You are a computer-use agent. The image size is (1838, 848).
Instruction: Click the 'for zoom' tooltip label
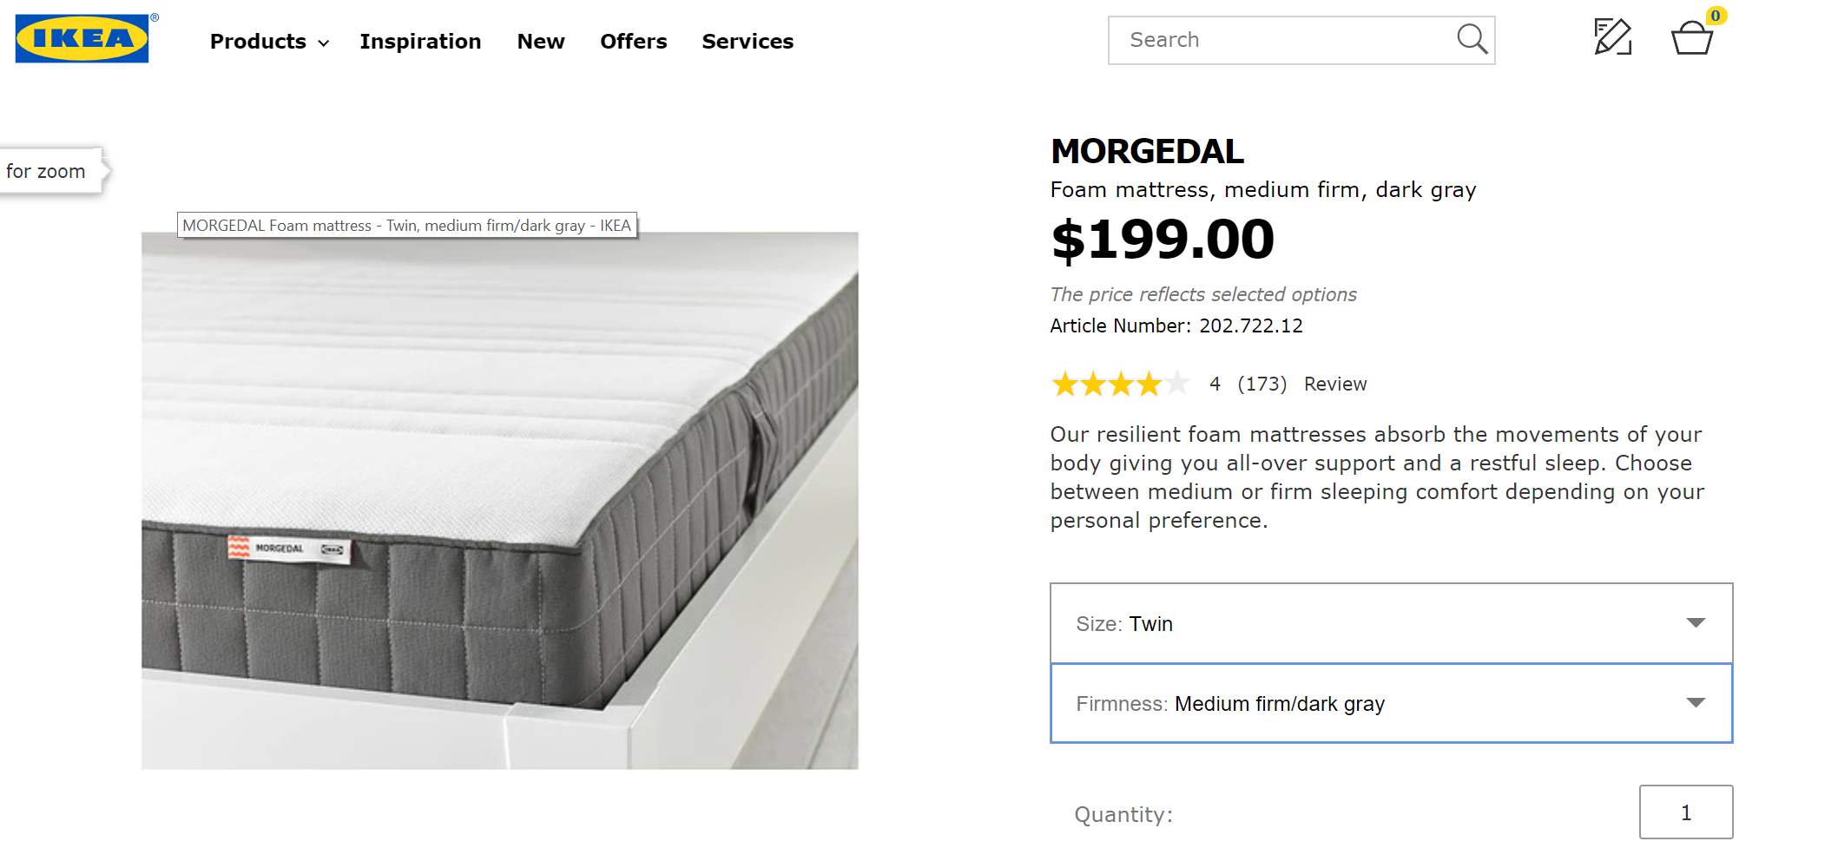click(x=46, y=171)
